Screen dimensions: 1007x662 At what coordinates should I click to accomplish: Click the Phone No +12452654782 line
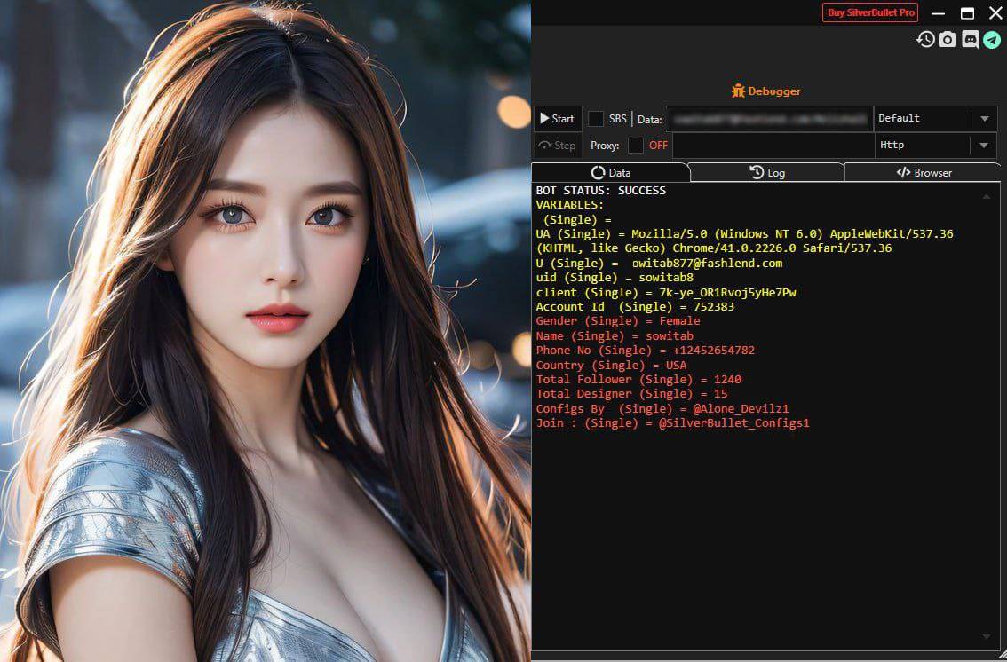pyautogui.click(x=646, y=351)
